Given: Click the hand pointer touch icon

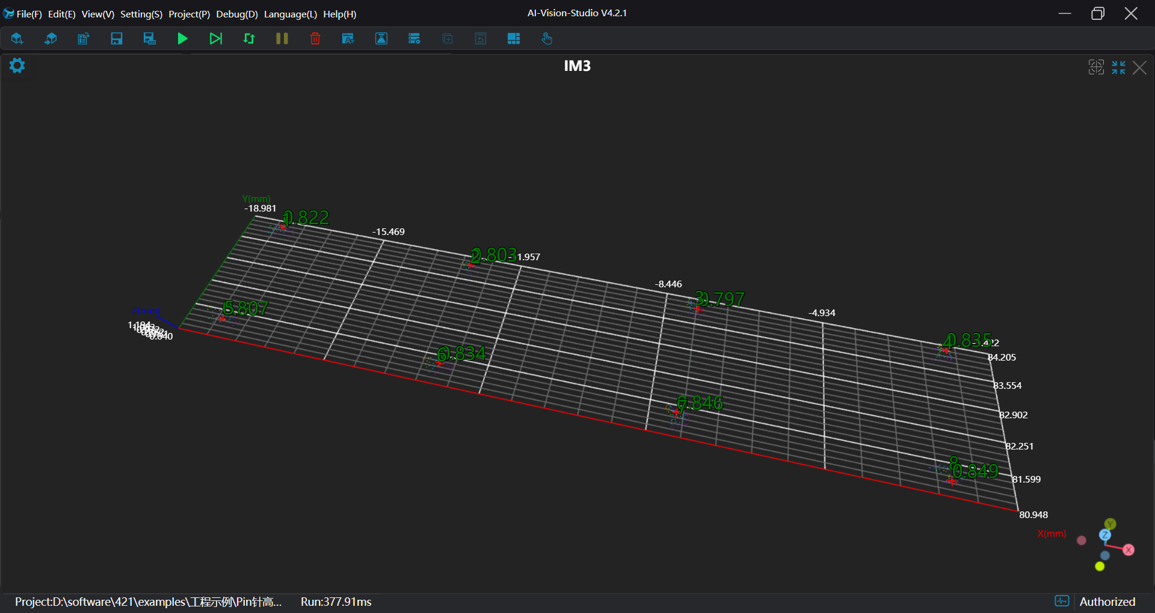Looking at the screenshot, I should click(x=546, y=39).
